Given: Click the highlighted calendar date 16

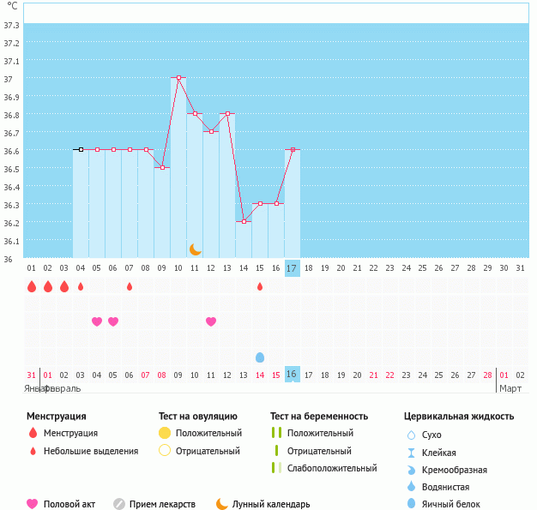Looking at the screenshot, I should click(x=292, y=375).
